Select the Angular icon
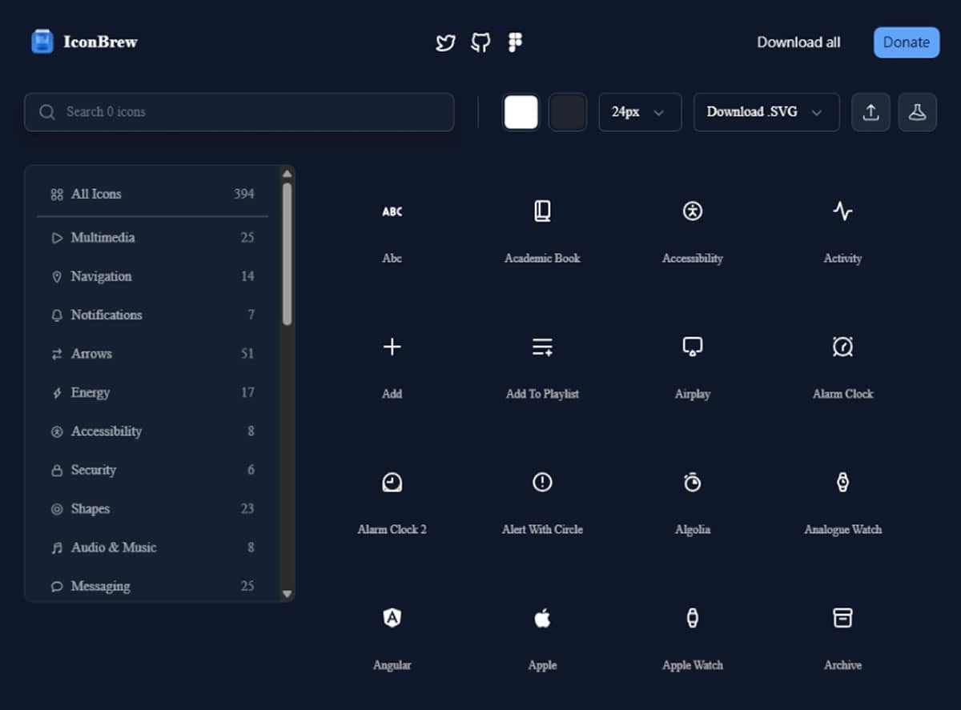The width and height of the screenshot is (961, 710). tap(392, 617)
